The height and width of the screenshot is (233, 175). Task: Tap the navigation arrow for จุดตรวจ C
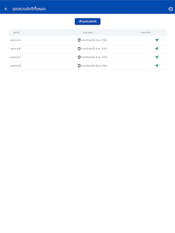(x=157, y=57)
